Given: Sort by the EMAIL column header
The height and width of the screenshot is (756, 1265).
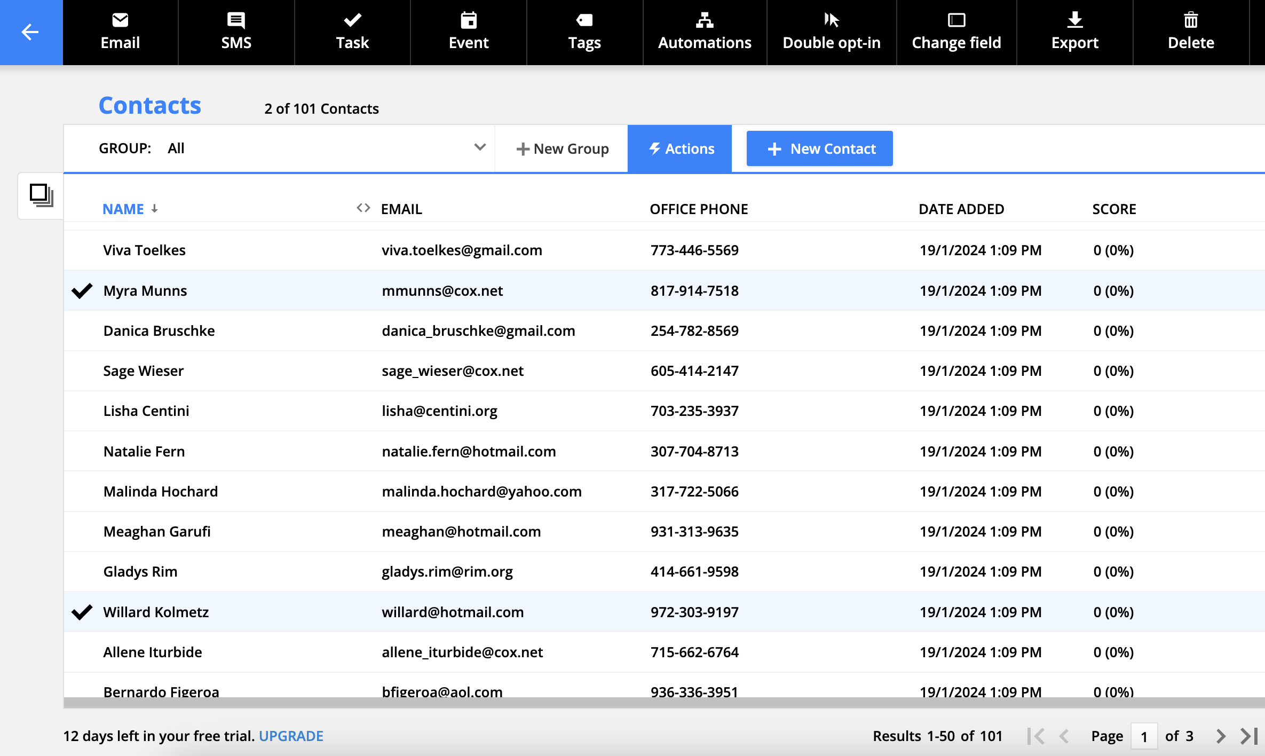Looking at the screenshot, I should pos(401,209).
